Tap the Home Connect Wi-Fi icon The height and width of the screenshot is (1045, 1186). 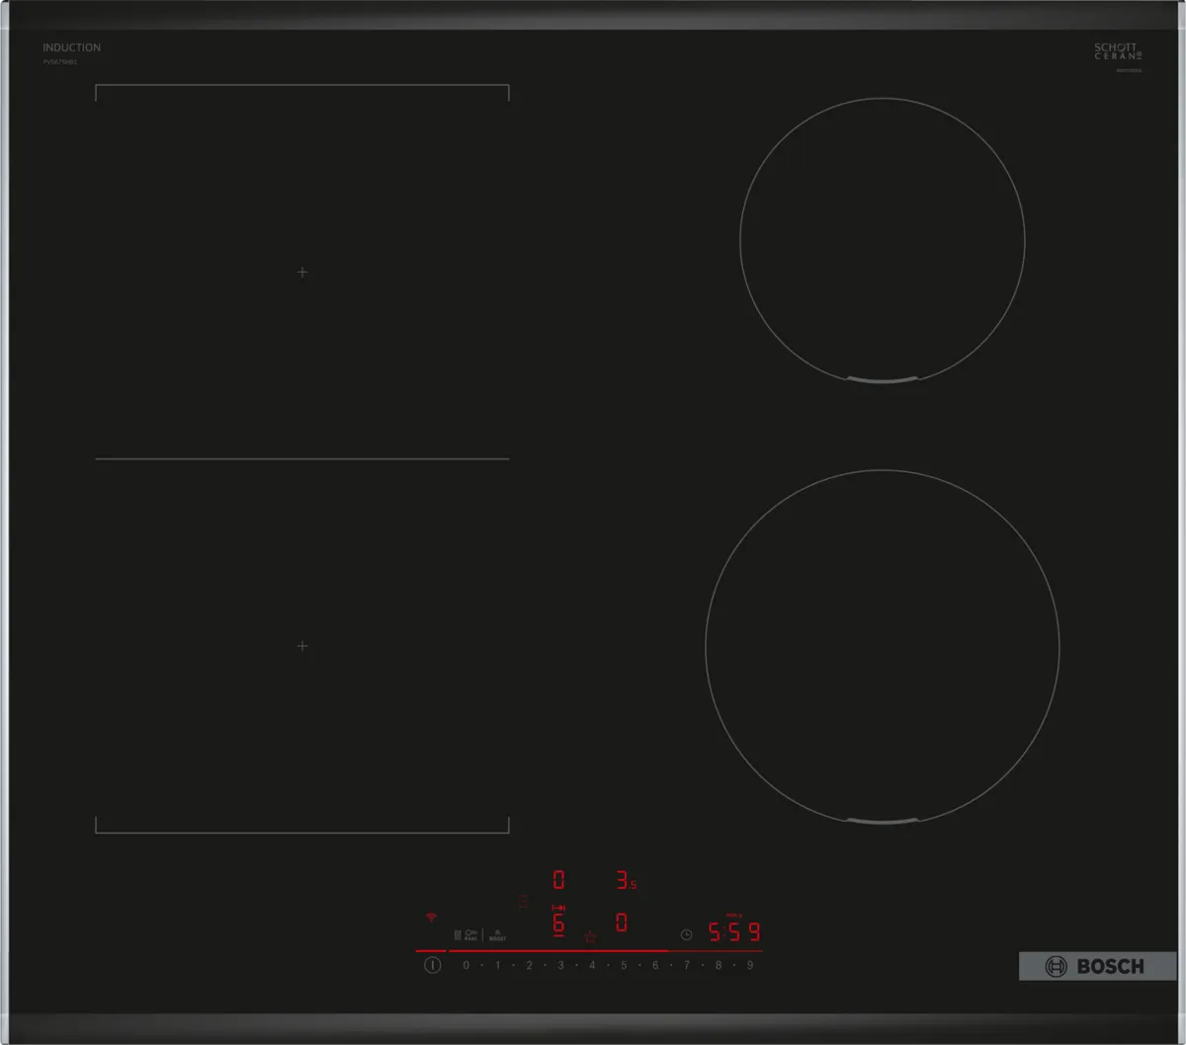429,918
